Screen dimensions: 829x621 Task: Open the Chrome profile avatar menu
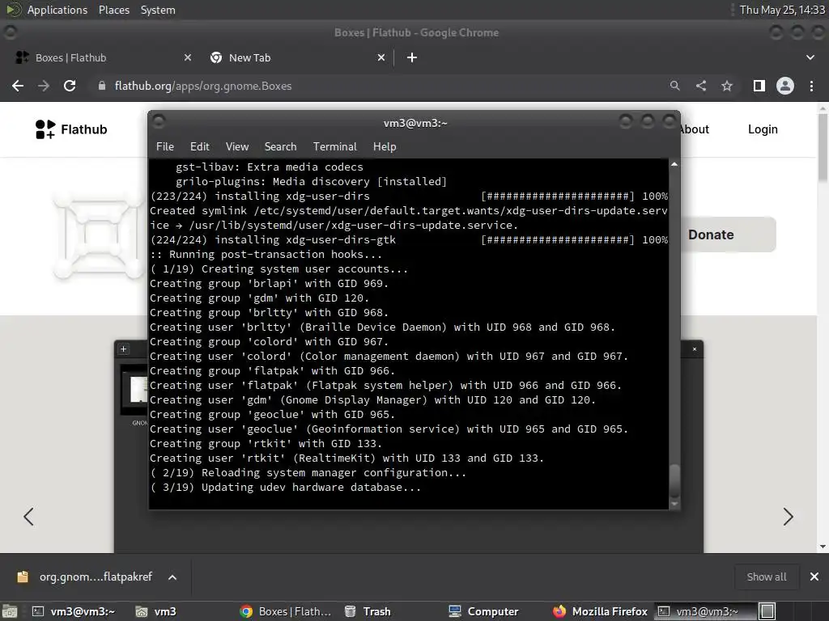tap(785, 86)
